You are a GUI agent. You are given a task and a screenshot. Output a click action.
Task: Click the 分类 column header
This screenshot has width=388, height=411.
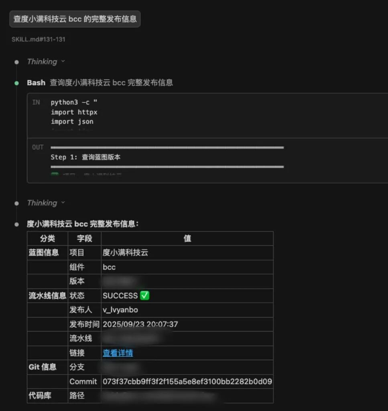(x=47, y=238)
